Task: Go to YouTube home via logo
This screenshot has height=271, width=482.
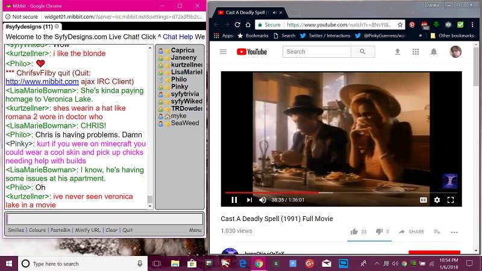Action: [x=252, y=52]
